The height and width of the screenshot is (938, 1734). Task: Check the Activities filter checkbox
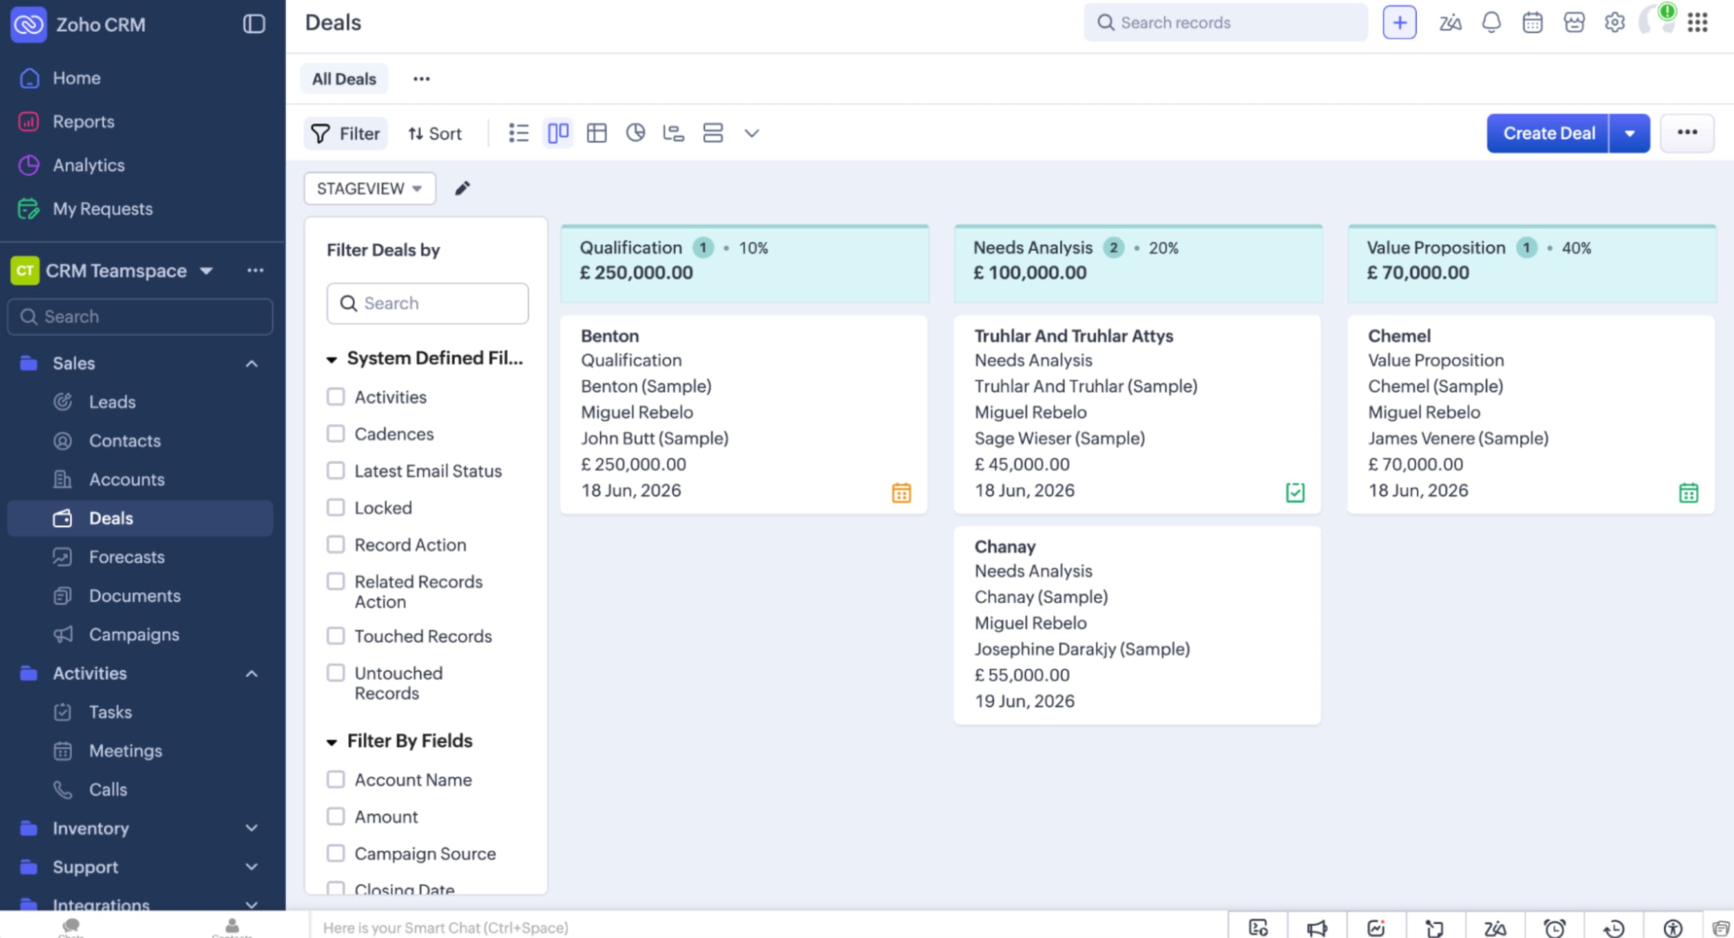pyautogui.click(x=335, y=397)
